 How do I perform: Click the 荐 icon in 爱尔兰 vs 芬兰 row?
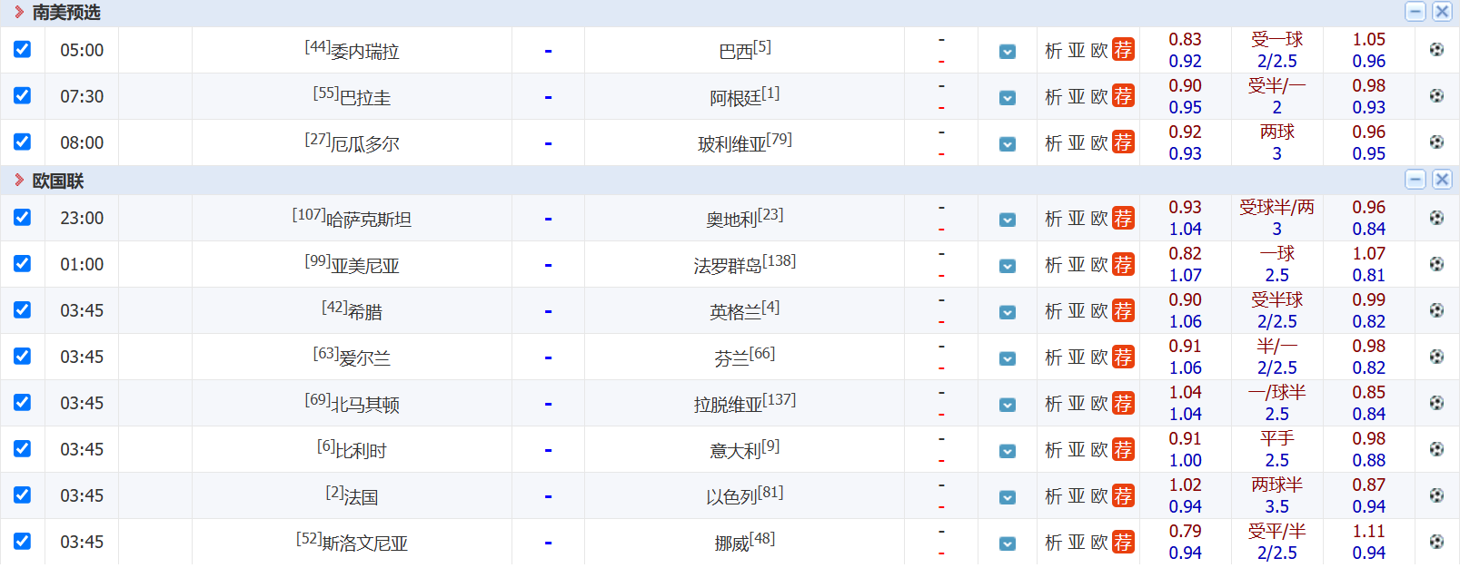[x=1123, y=357]
